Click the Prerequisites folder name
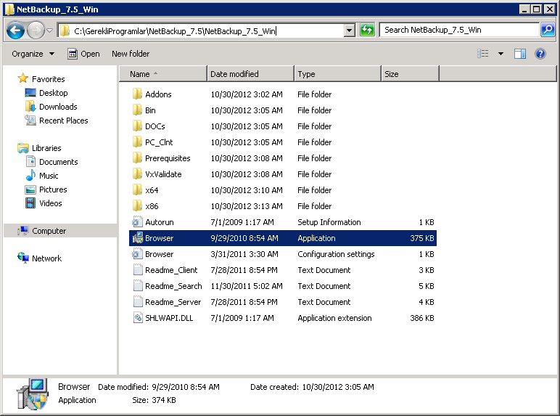This screenshot has width=560, height=416. pos(168,158)
